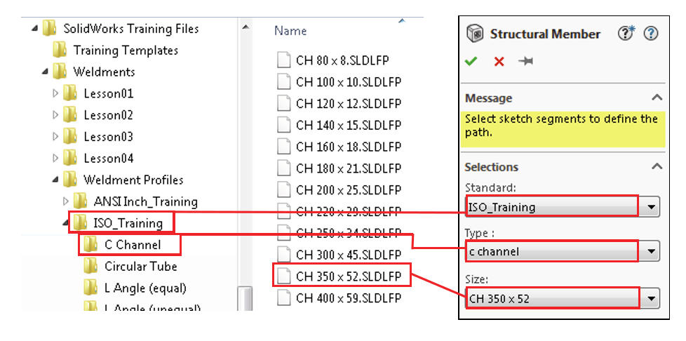The image size is (686, 341).
Task: Pin the Structural Member panel open
Action: pyautogui.click(x=525, y=61)
